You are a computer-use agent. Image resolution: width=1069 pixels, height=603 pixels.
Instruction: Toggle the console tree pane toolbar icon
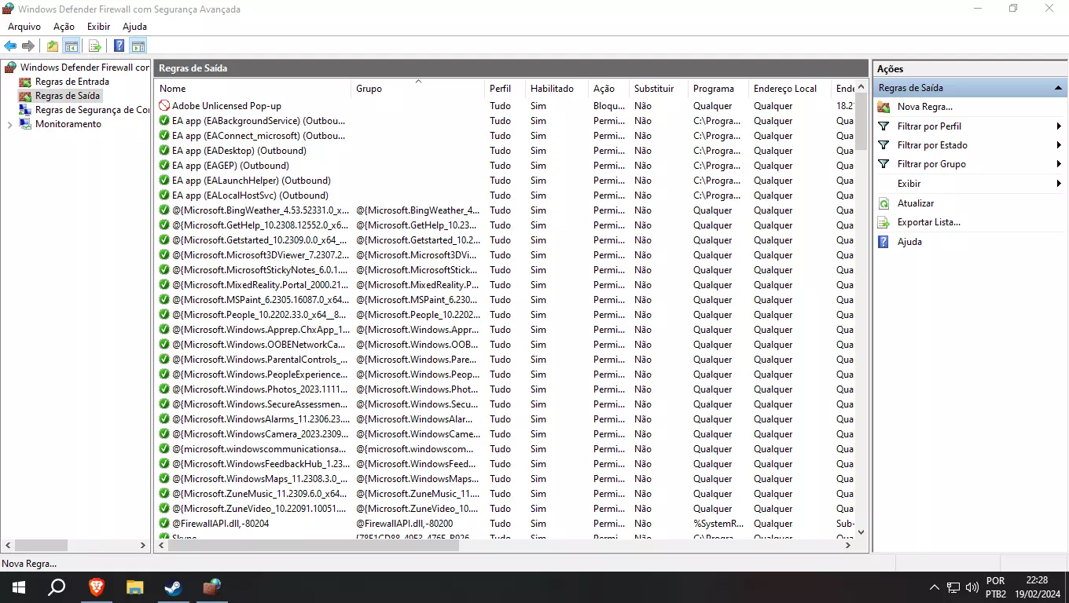[72, 46]
